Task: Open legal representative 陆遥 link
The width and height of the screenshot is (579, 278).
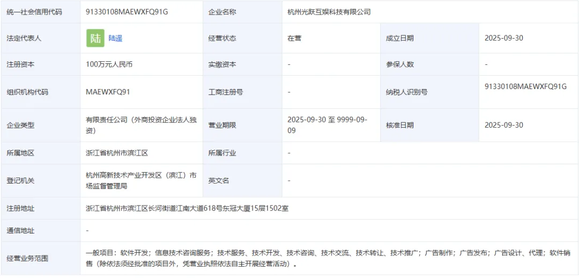Action: pos(115,38)
